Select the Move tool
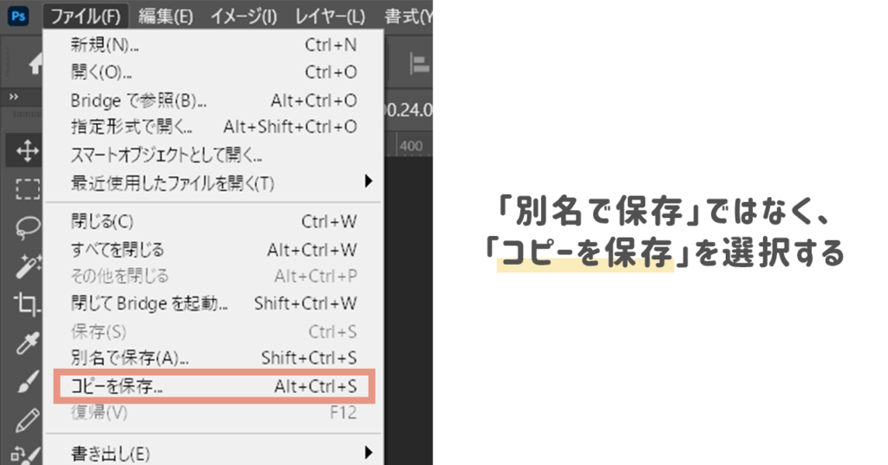This screenshot has width=888, height=465. coord(27,152)
